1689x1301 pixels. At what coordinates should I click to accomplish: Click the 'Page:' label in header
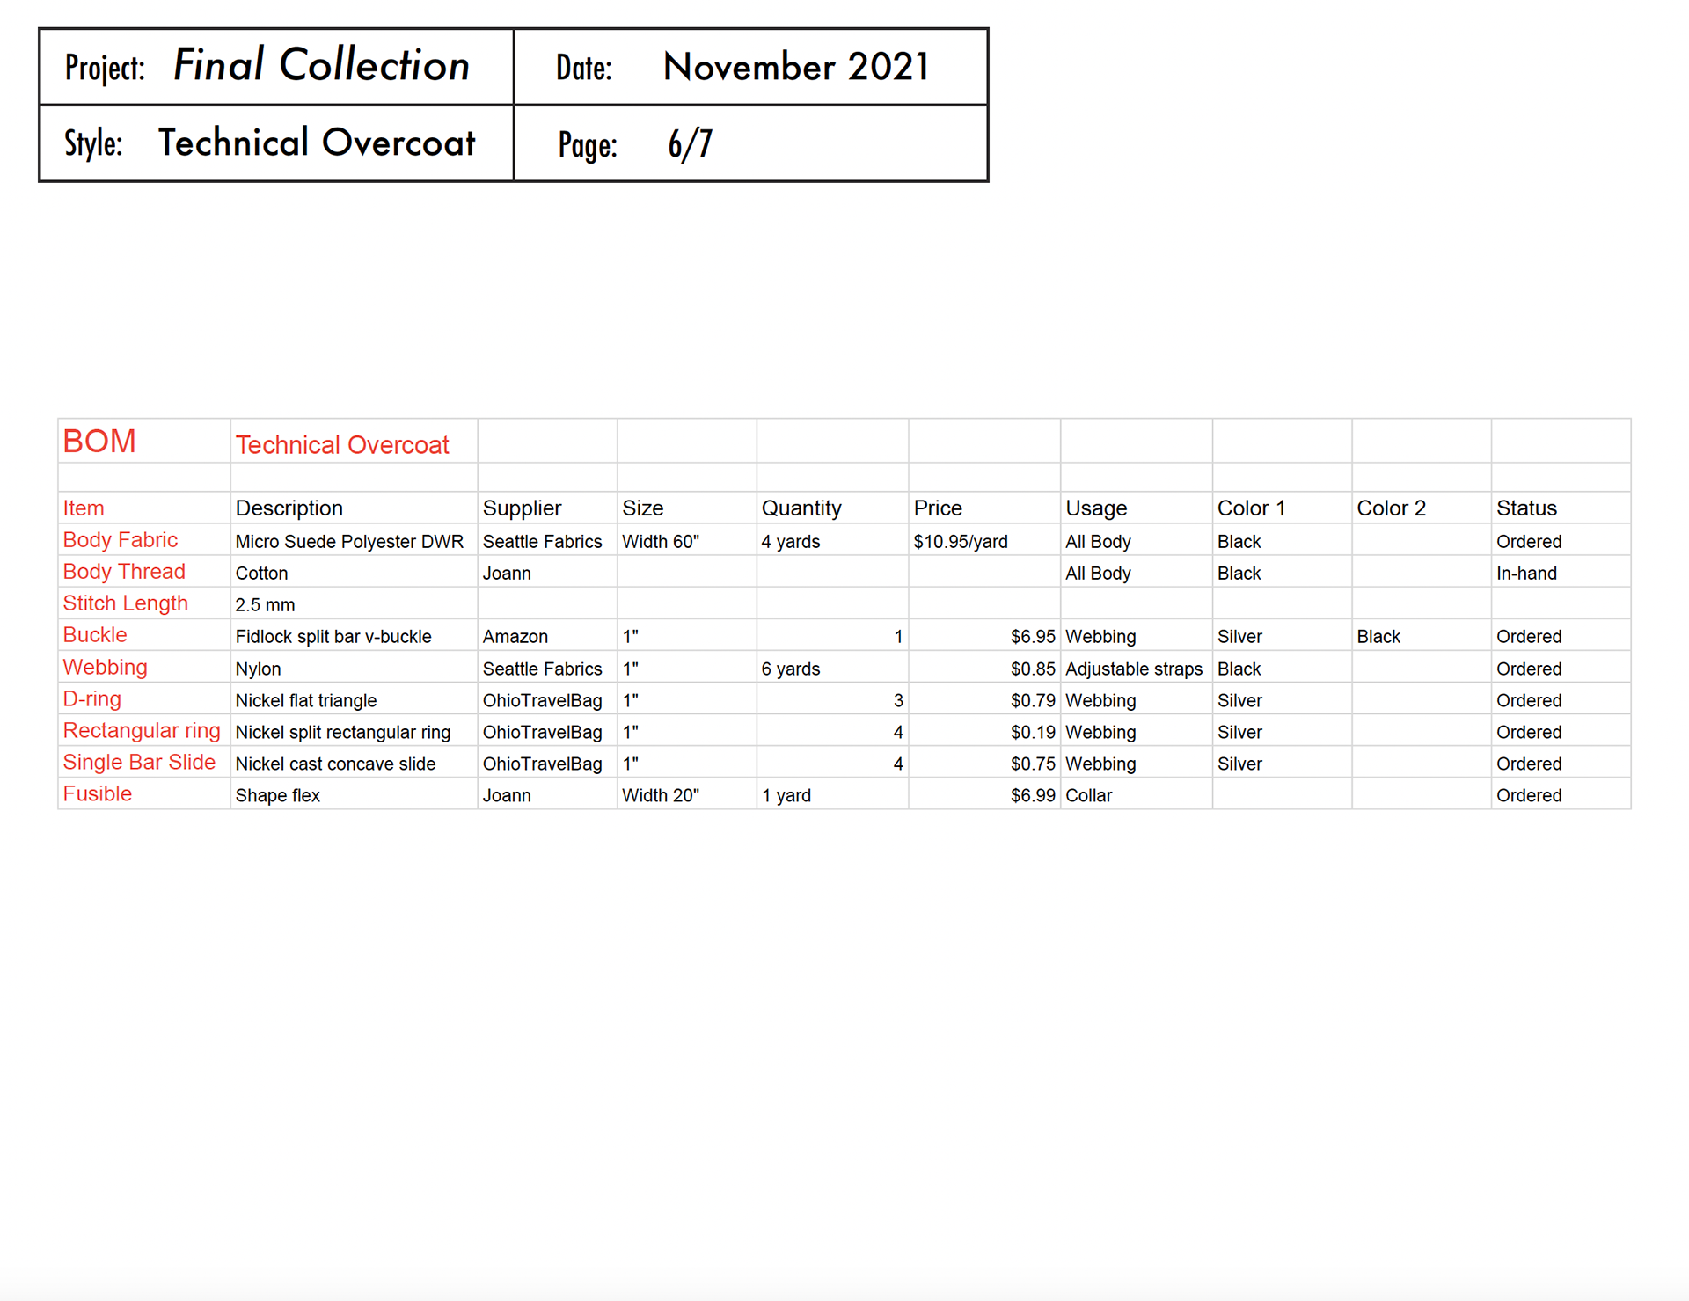[x=588, y=145]
